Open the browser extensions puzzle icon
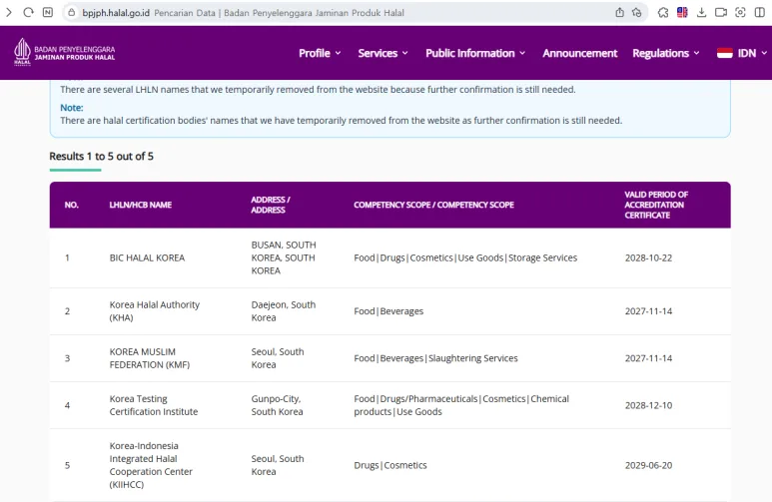This screenshot has height=502, width=772. pyautogui.click(x=663, y=12)
